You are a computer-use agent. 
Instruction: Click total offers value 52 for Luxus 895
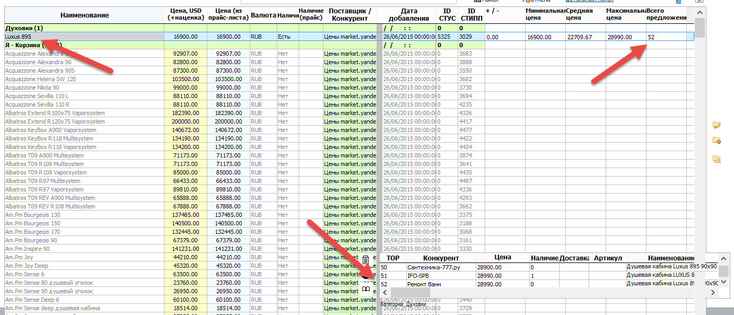click(666, 37)
